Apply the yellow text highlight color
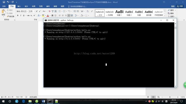This screenshot has height=104, width=186. point(43,15)
